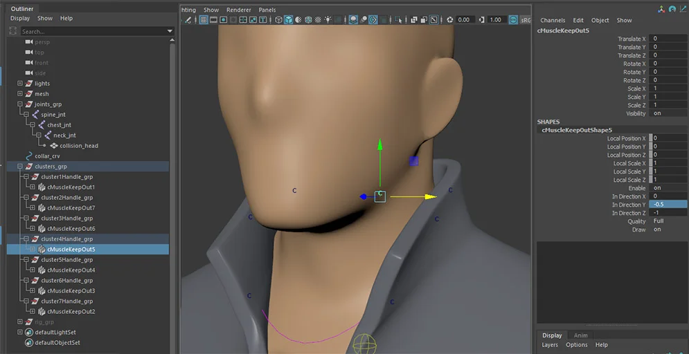This screenshot has width=689, height=354.
Task: Click the resolution gate icon
Action: [x=223, y=20]
